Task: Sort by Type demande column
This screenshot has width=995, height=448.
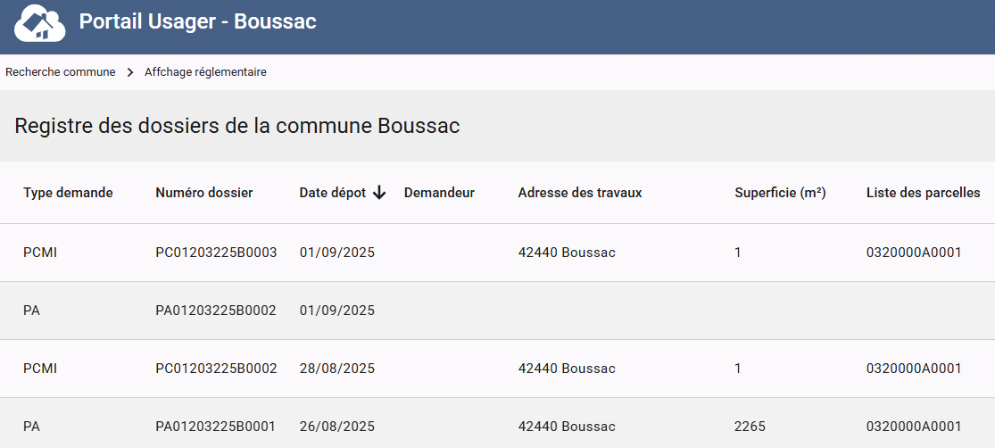Action: [68, 193]
